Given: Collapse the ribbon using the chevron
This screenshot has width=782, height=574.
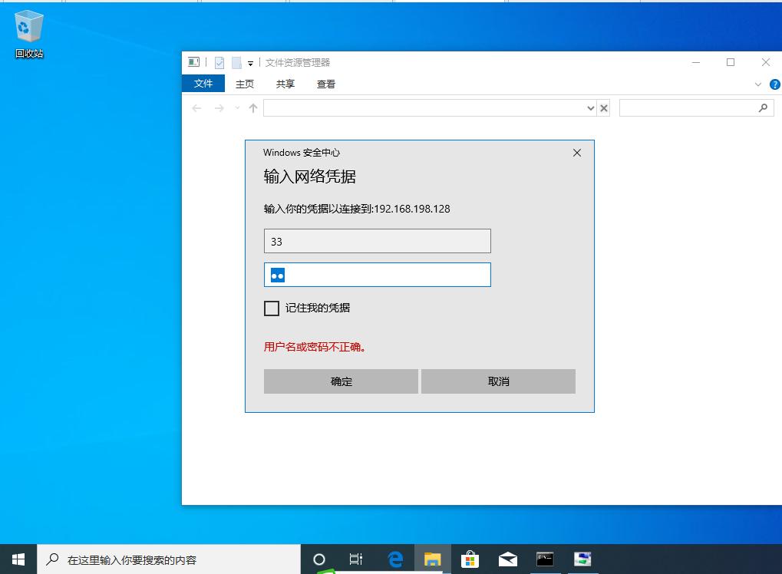Looking at the screenshot, I should (758, 84).
